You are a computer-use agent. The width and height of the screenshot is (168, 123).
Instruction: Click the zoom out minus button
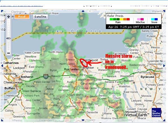(x=9, y=53)
